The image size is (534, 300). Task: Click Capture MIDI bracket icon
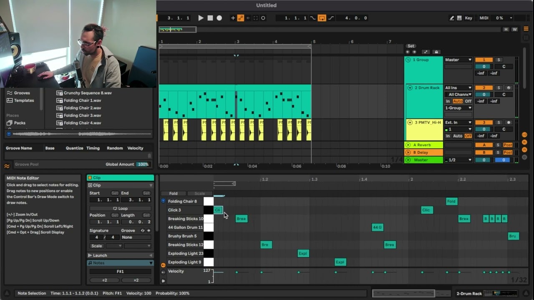pyautogui.click(x=256, y=18)
